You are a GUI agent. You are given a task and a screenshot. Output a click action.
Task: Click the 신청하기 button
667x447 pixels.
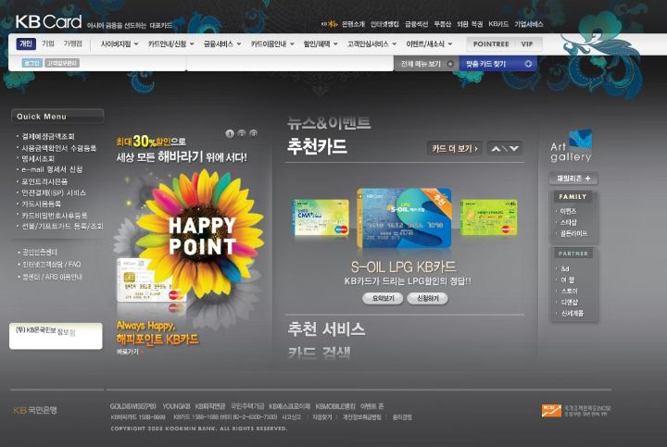click(427, 299)
